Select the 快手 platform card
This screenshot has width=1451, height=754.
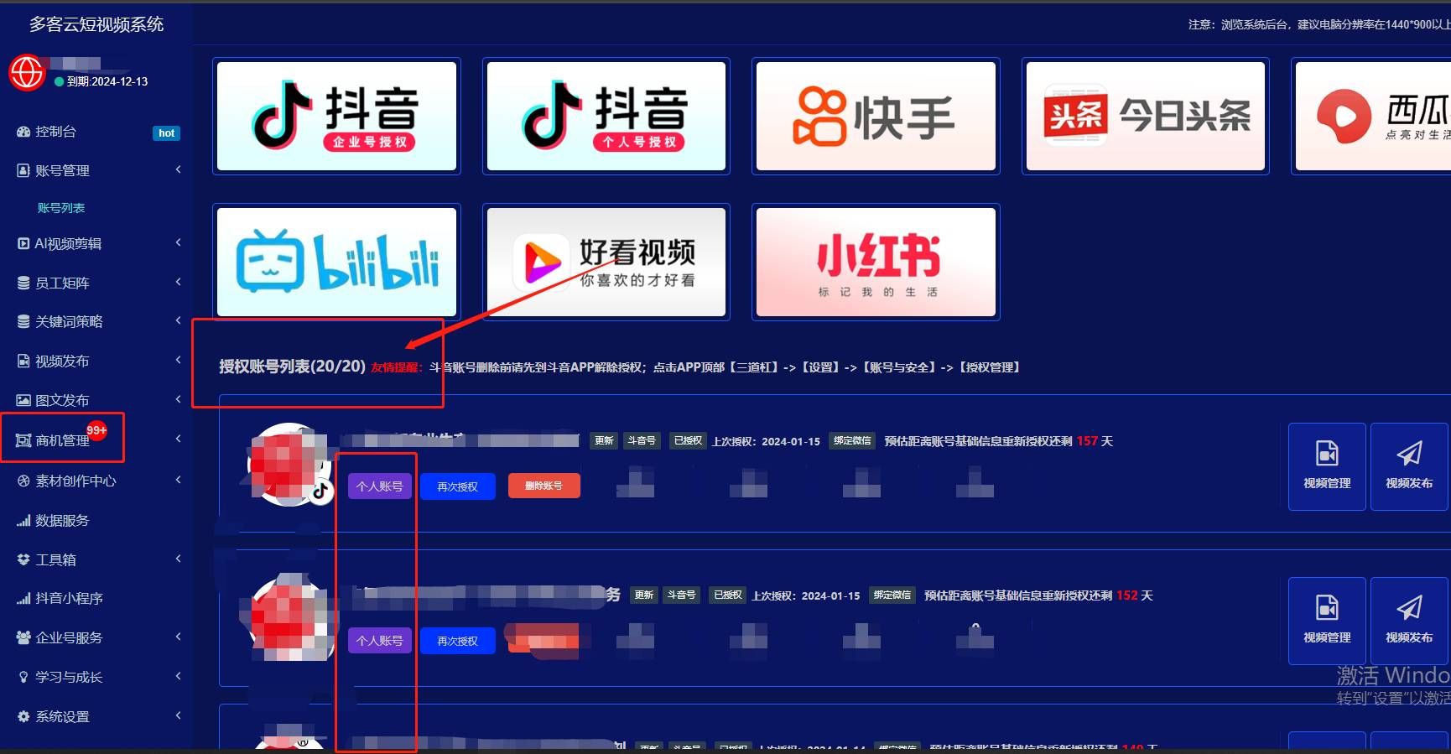(x=876, y=116)
